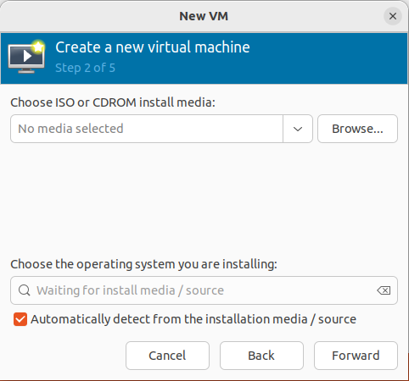Click the magnifier search icon in OS field
This screenshot has height=381, width=409.
tap(25, 290)
